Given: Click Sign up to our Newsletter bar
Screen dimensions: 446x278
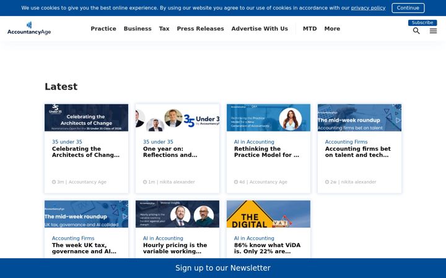Looking at the screenshot, I should (x=223, y=268).
